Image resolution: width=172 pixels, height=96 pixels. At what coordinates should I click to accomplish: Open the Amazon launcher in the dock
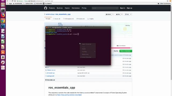coord(3,57)
